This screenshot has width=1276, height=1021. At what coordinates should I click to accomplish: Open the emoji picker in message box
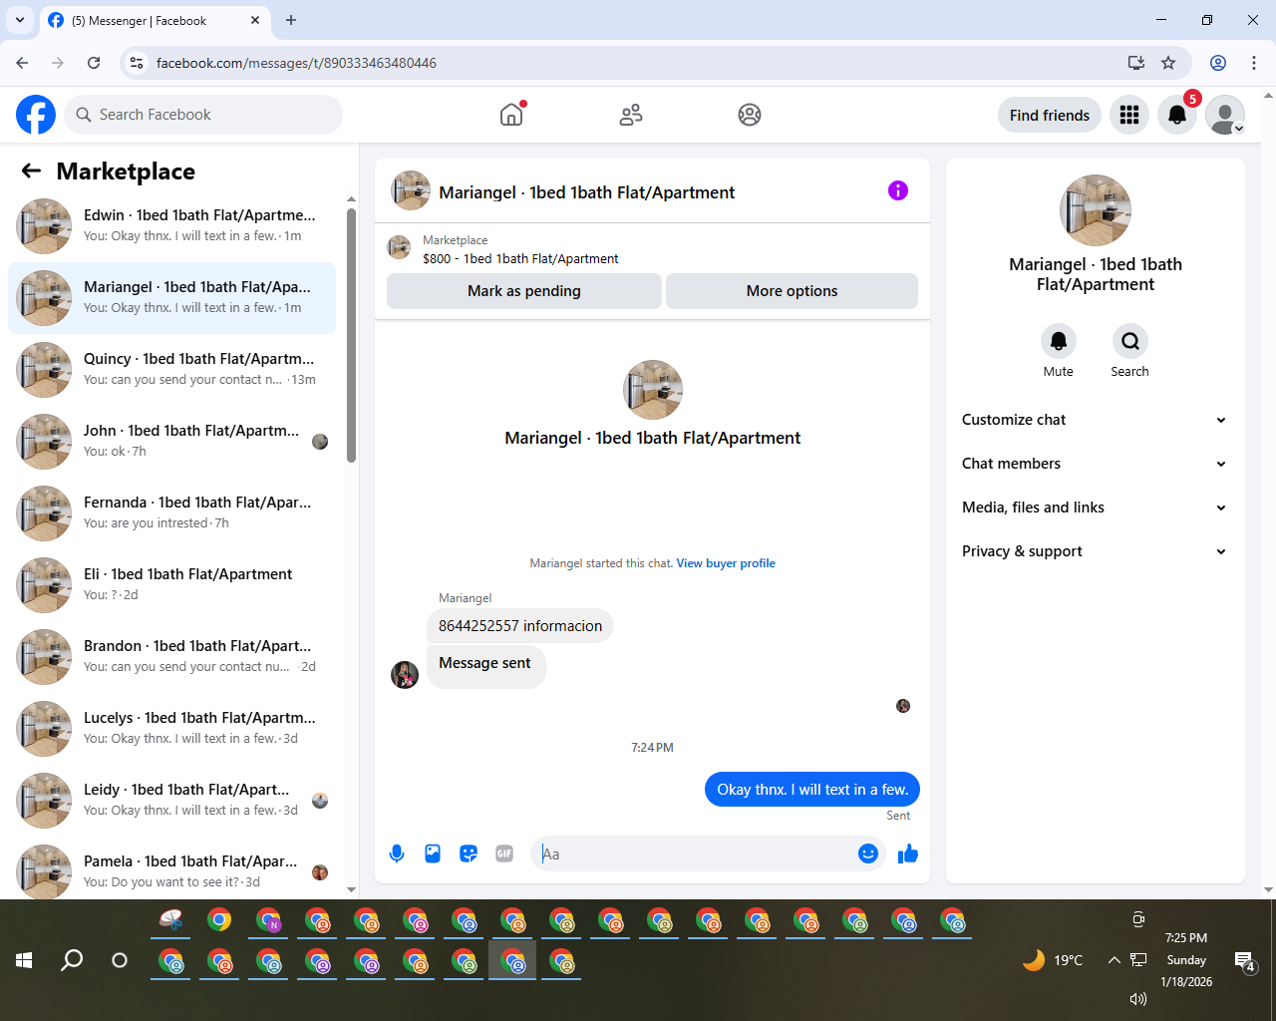868,853
